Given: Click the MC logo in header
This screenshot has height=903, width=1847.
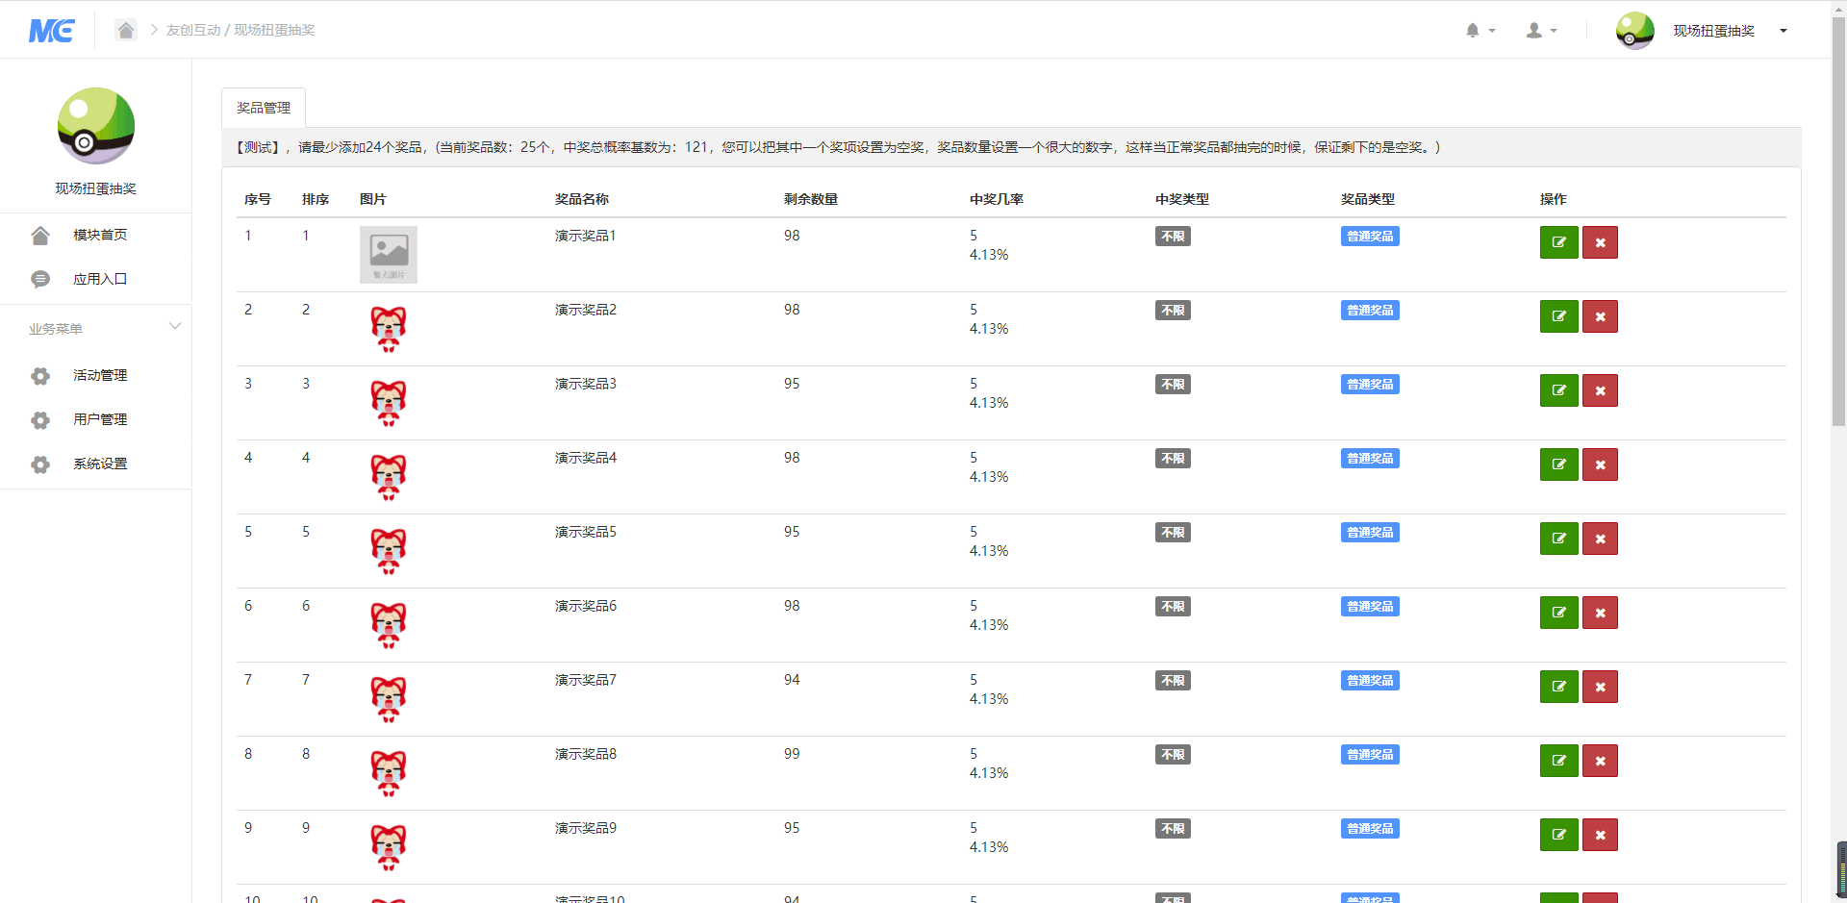Looking at the screenshot, I should coord(52,31).
